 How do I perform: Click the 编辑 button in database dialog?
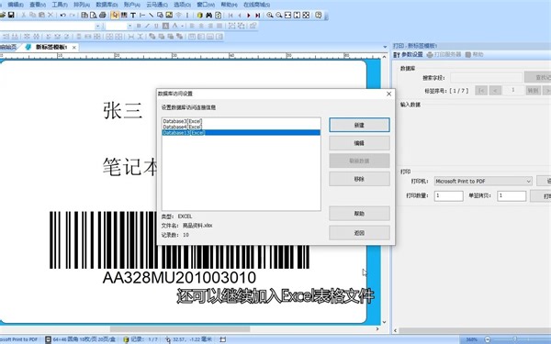pyautogui.click(x=359, y=143)
